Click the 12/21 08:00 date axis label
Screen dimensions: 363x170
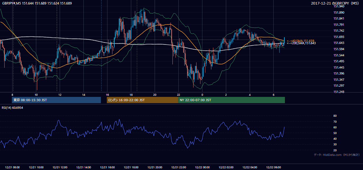point(12,167)
